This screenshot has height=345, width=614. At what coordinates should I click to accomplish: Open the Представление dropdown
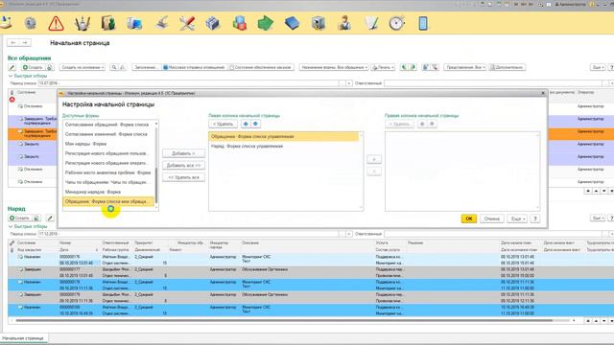tap(464, 67)
